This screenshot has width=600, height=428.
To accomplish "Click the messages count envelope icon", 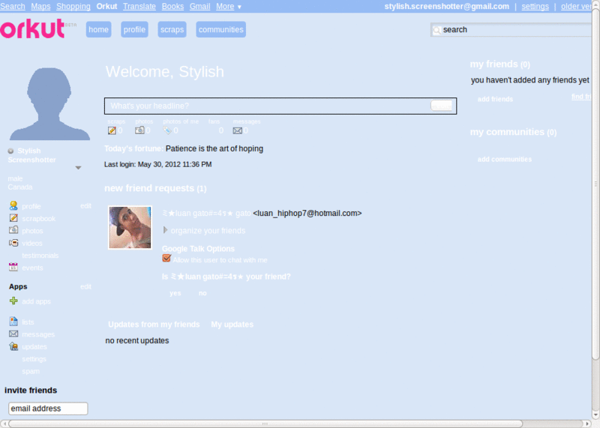I will pos(237,131).
